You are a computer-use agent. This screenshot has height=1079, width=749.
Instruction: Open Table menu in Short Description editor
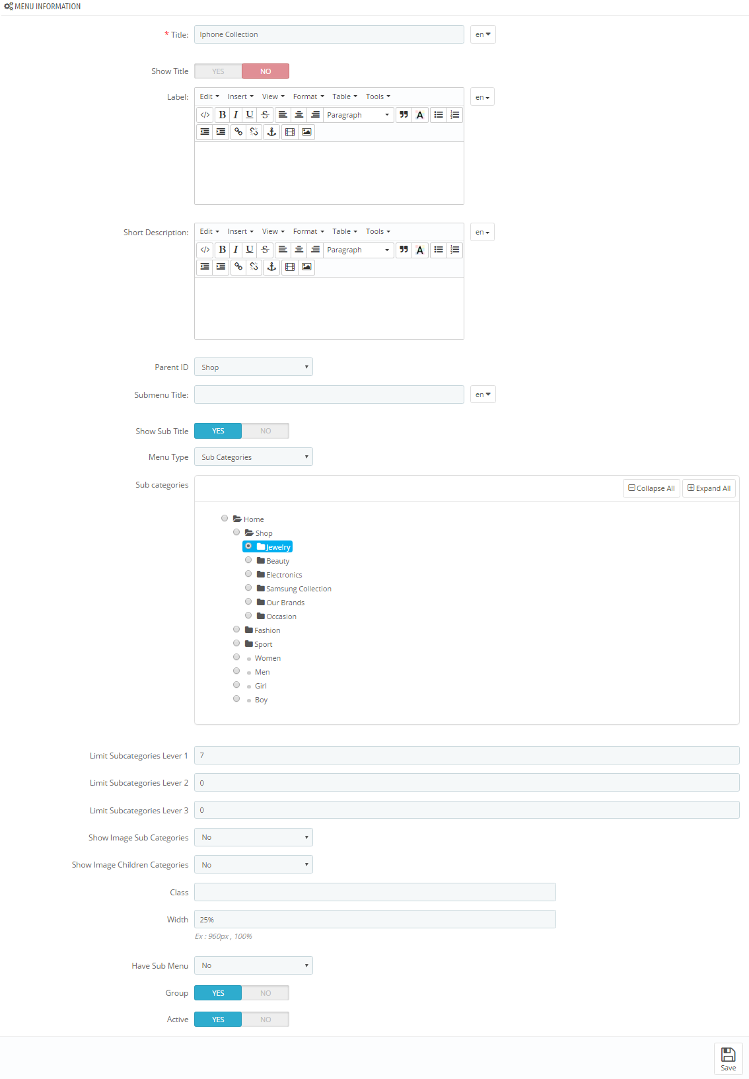pos(344,231)
